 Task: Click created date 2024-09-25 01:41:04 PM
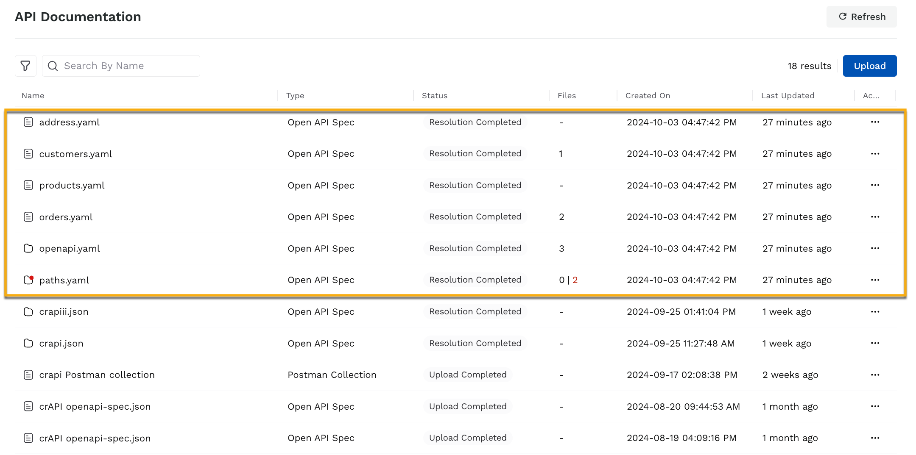click(681, 312)
